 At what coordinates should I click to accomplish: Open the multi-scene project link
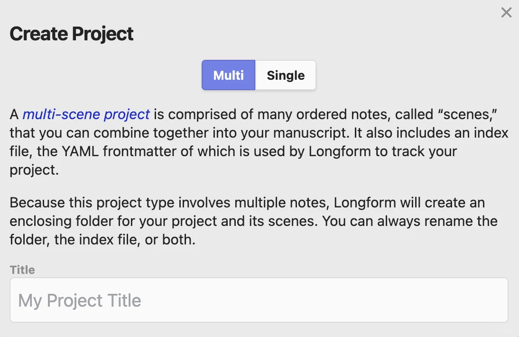86,114
